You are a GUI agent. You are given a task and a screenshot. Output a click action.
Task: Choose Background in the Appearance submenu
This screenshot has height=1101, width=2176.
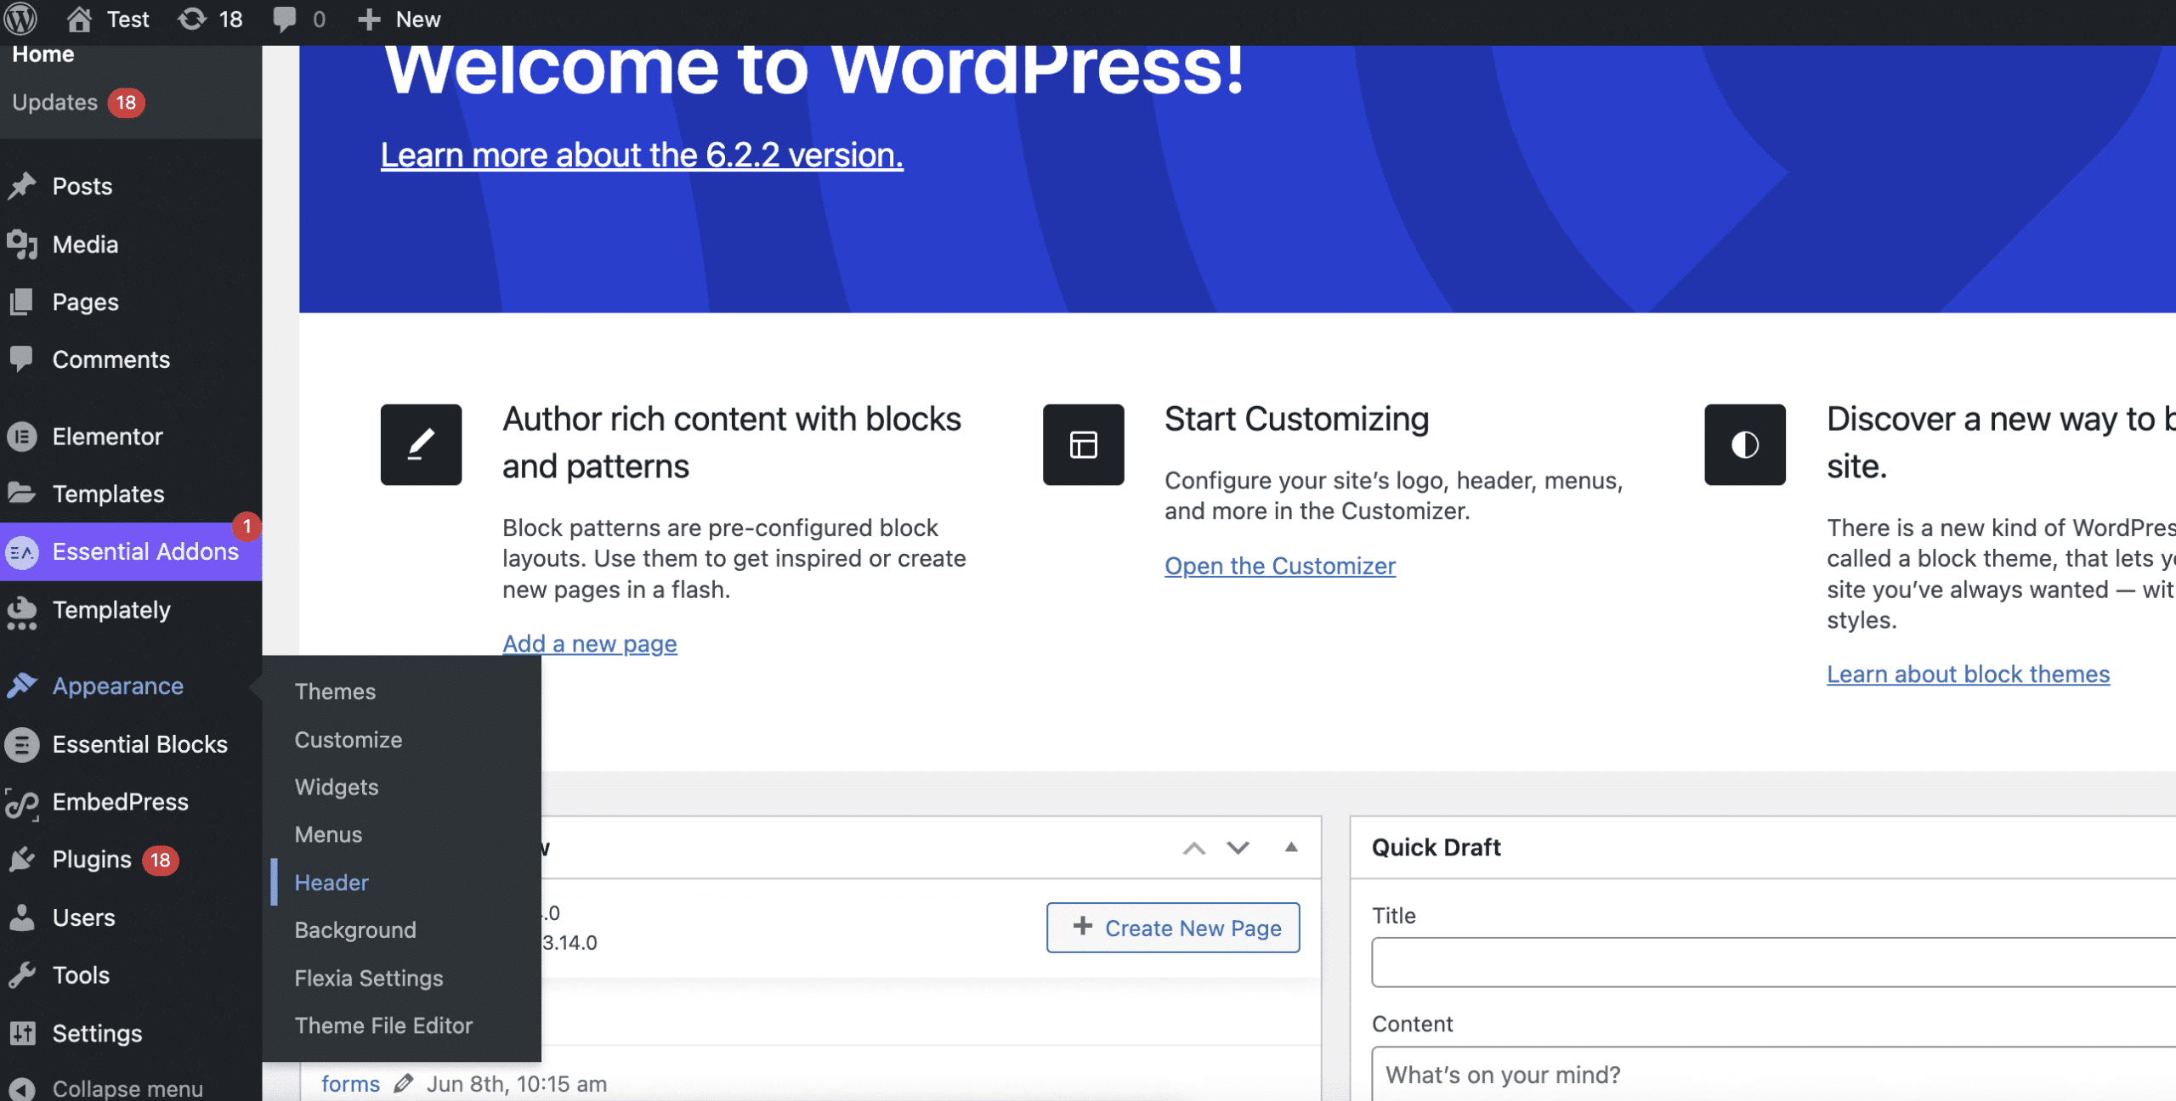coord(355,929)
